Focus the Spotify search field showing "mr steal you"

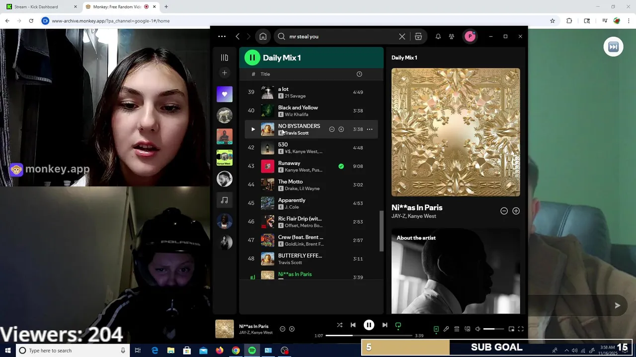343,36
